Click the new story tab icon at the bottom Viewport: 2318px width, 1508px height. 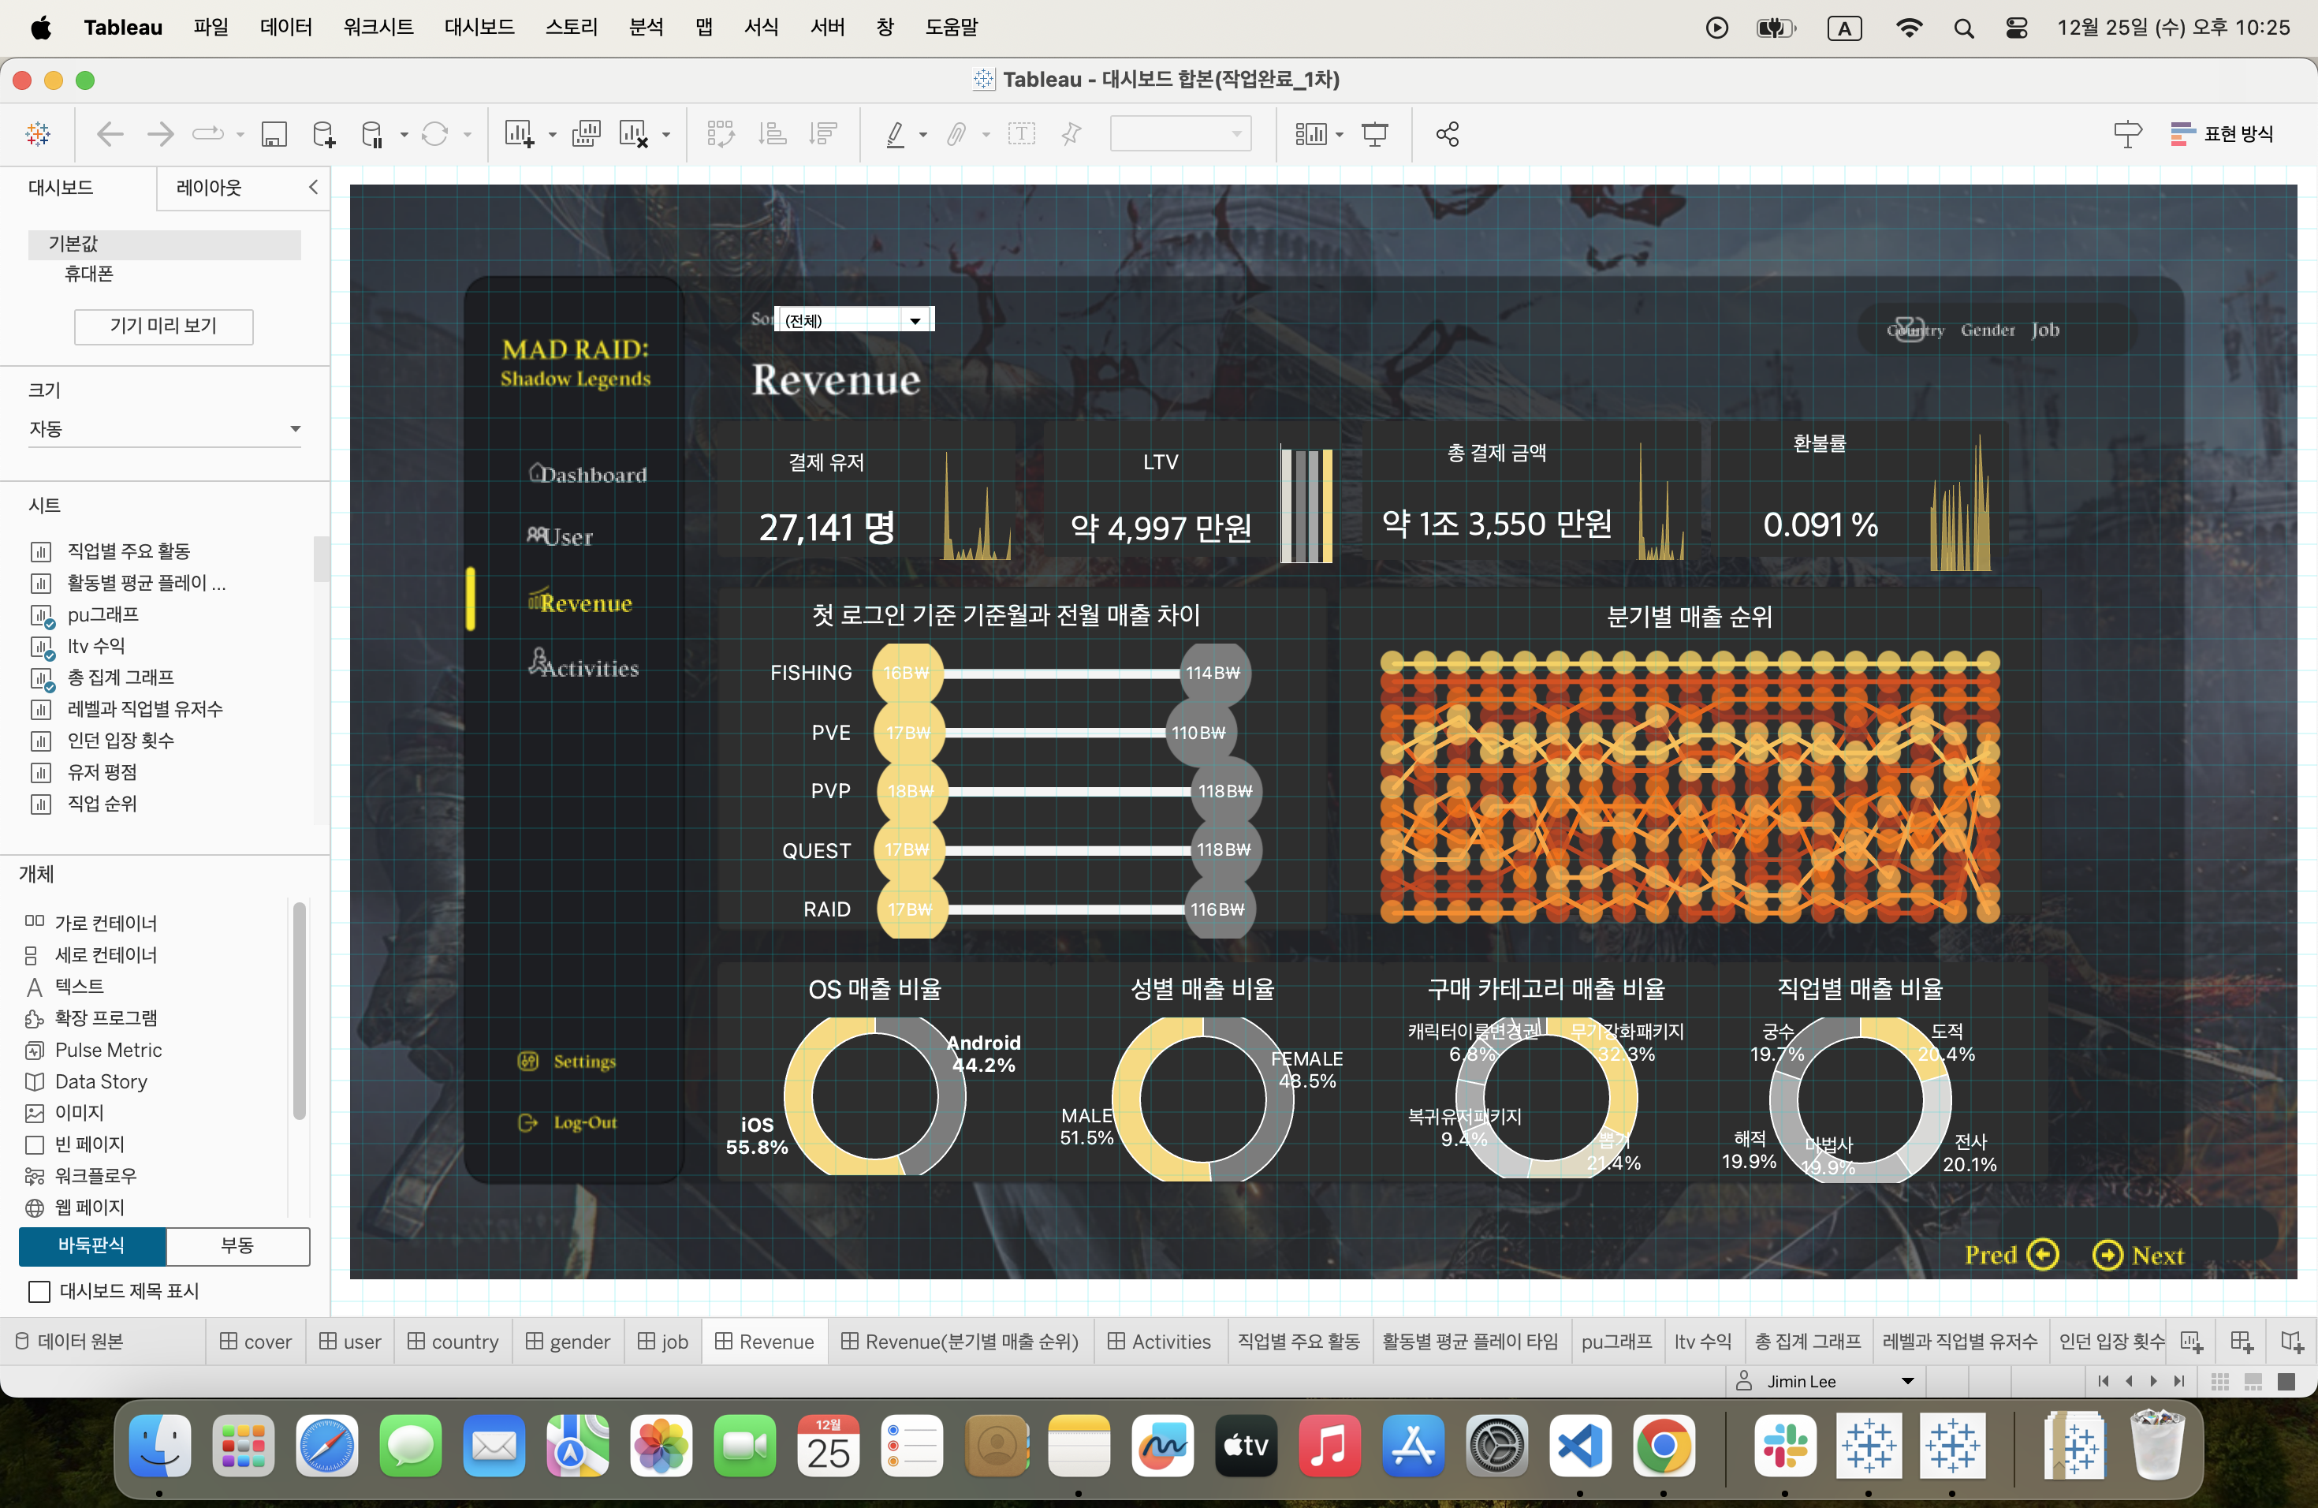point(2293,1342)
